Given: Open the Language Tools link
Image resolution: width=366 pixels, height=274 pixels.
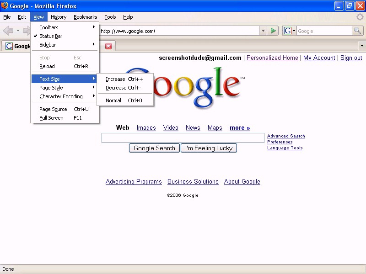Looking at the screenshot, I should click(x=285, y=148).
